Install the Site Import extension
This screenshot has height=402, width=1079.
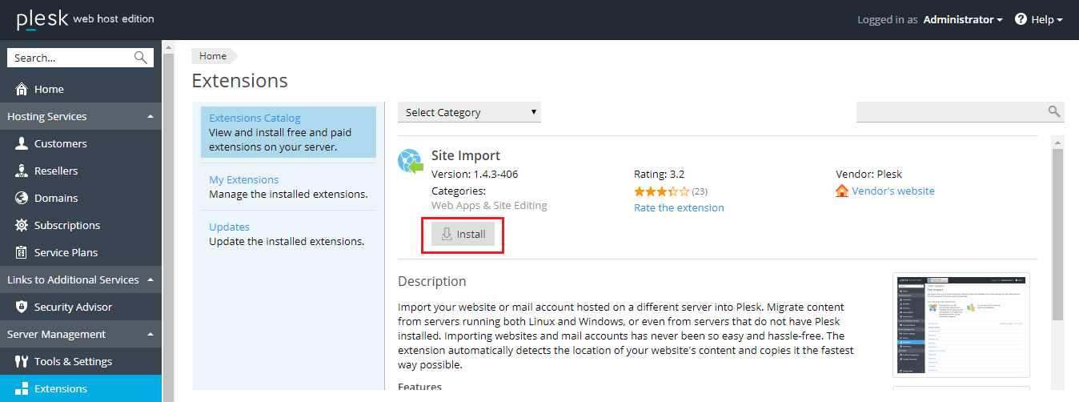coord(463,234)
